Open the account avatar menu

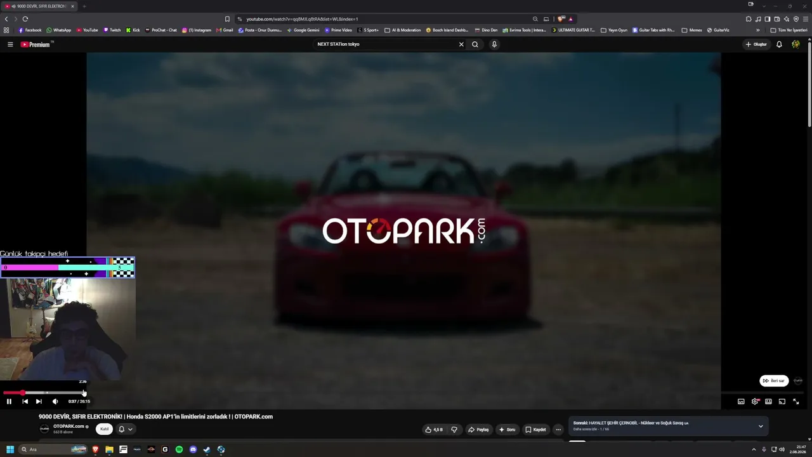tap(796, 44)
